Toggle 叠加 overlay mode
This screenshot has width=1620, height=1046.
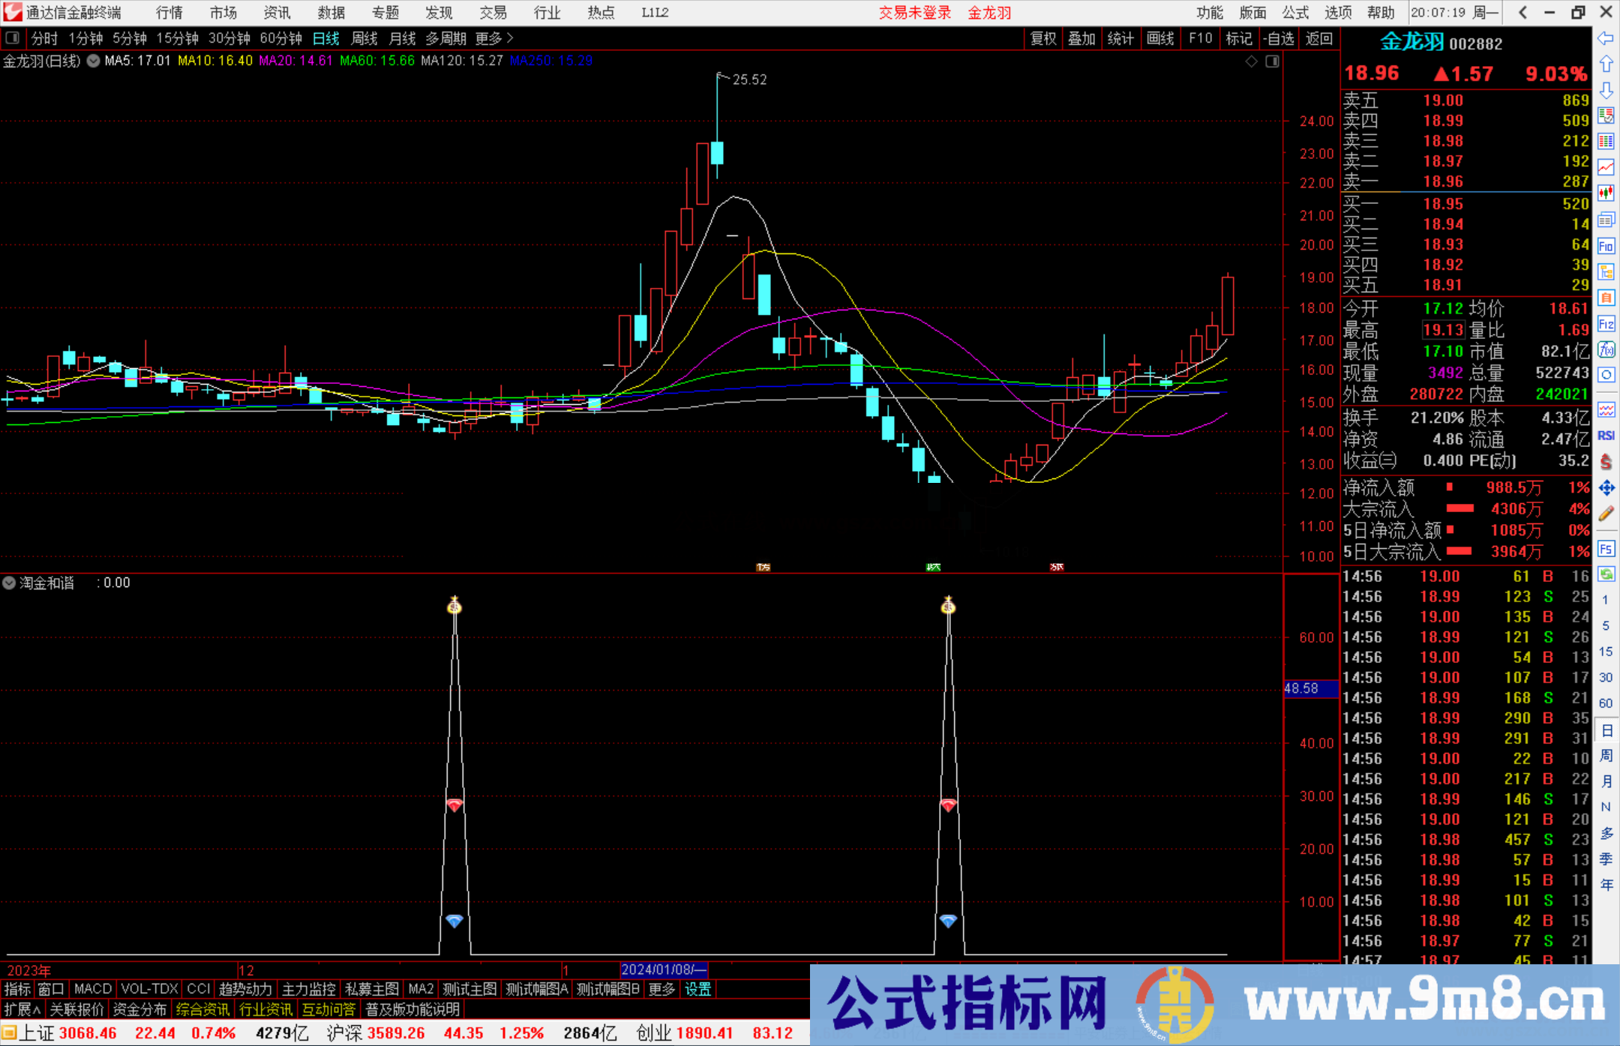(1082, 38)
